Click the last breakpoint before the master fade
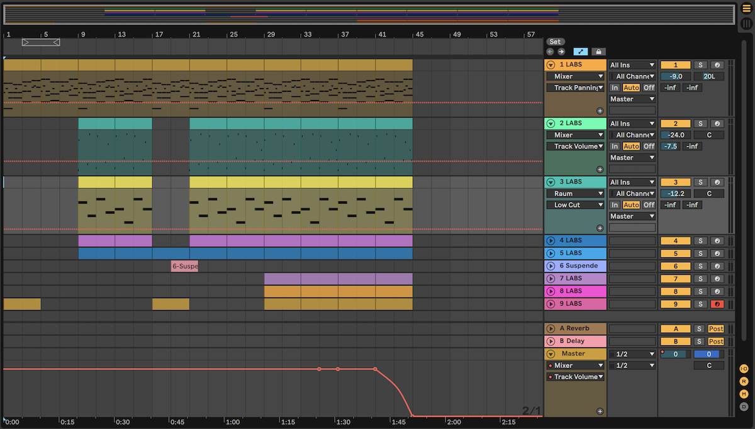755x429 pixels. 376,369
